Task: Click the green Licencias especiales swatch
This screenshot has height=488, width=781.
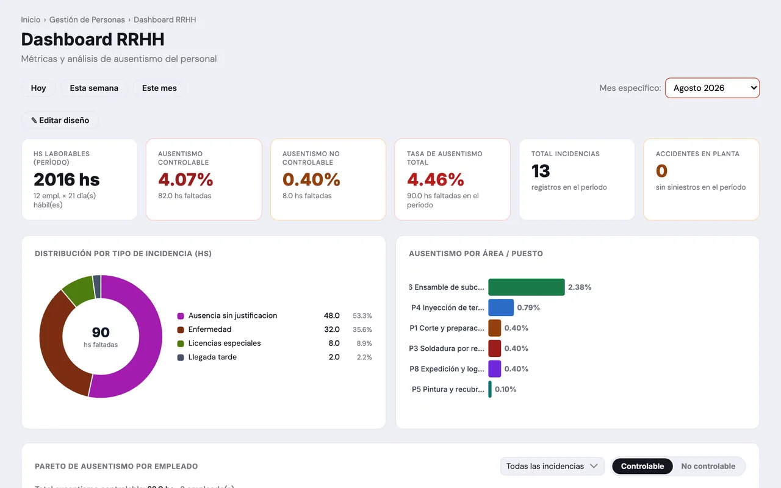Action: pyautogui.click(x=181, y=343)
